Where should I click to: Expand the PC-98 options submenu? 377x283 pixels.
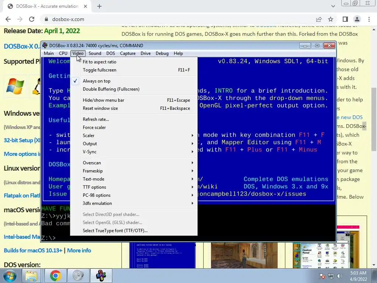coord(134,195)
